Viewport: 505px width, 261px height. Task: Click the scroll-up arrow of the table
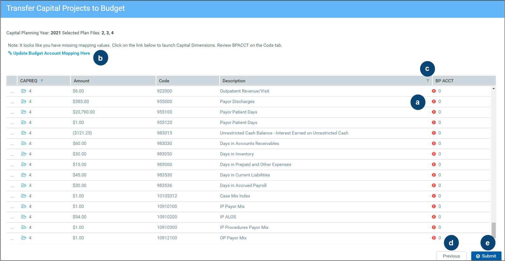pos(494,88)
